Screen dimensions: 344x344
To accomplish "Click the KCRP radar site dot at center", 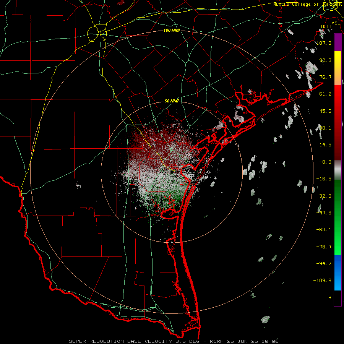I will point(172,172).
